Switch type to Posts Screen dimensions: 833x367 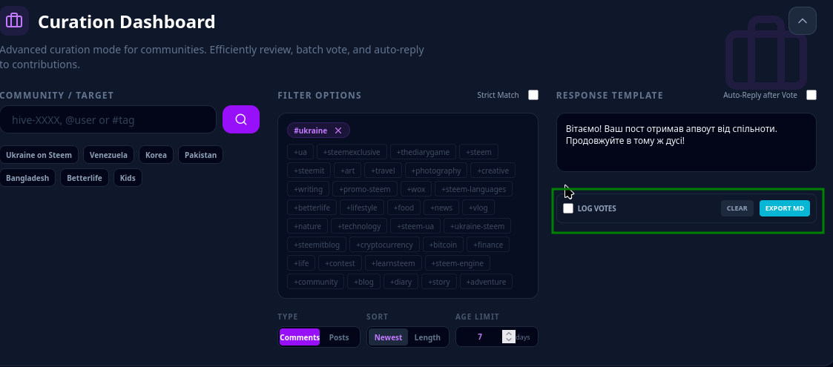pyautogui.click(x=339, y=337)
